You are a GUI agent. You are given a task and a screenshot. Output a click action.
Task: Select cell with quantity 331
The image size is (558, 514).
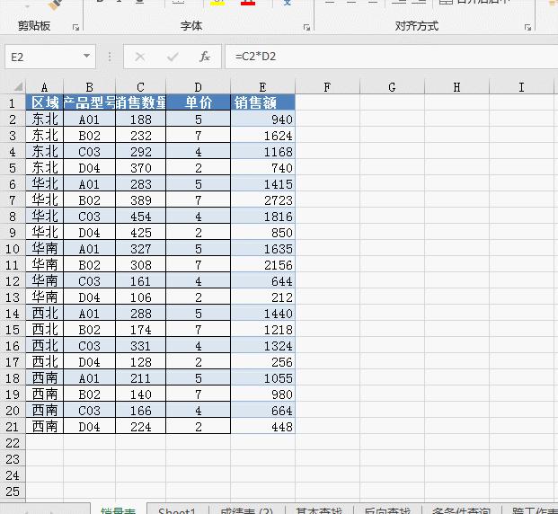(140, 346)
